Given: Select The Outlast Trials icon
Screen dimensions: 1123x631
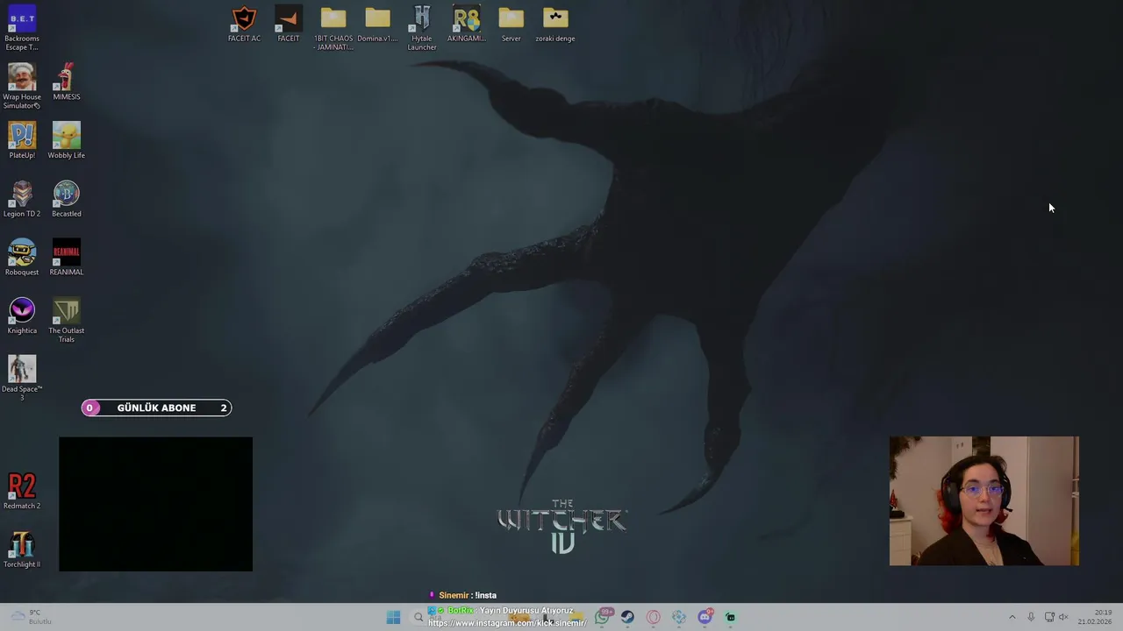Looking at the screenshot, I should tap(67, 320).
